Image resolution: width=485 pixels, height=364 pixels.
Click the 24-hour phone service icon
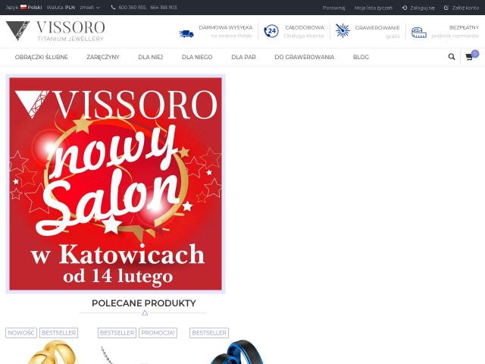pos(271,31)
